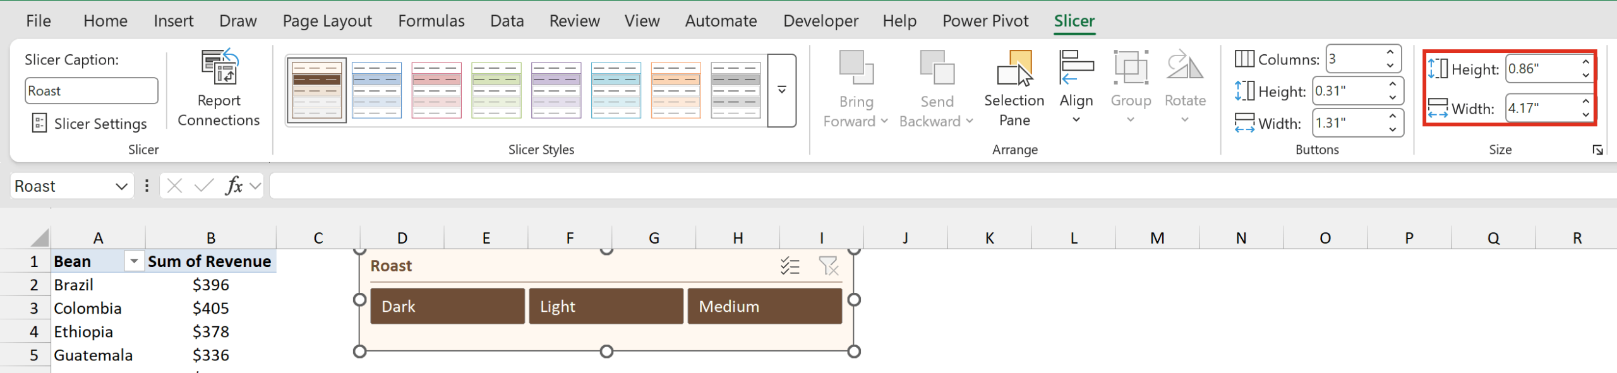
Task: Select the blue slicer style thumbnail
Action: pos(376,90)
